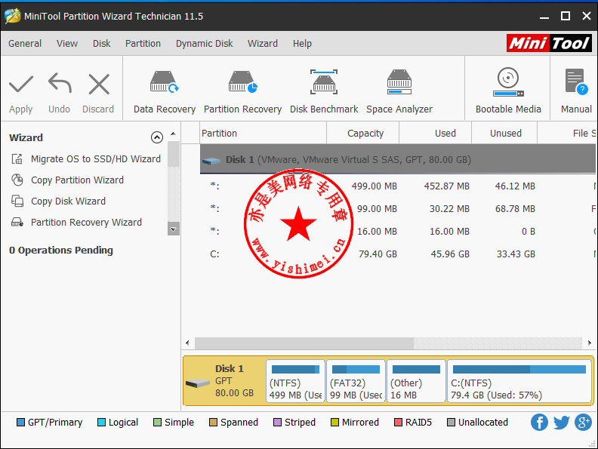
Task: Click the Unallocated legend swatch
Action: [451, 423]
